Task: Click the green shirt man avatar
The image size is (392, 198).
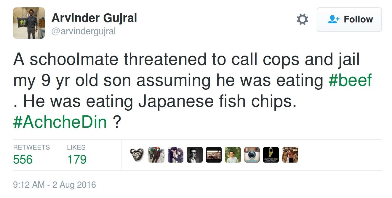Action: [233, 155]
